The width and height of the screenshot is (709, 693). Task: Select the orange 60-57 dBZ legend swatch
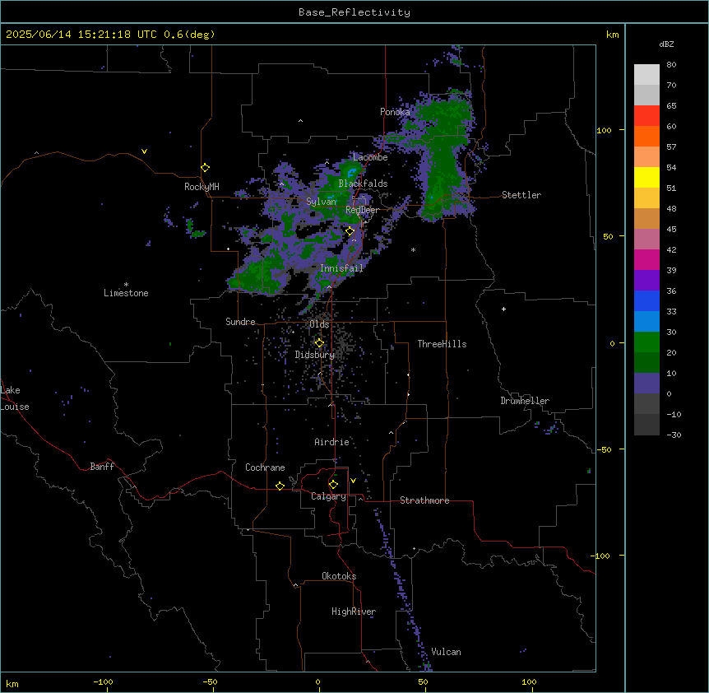tap(646, 136)
